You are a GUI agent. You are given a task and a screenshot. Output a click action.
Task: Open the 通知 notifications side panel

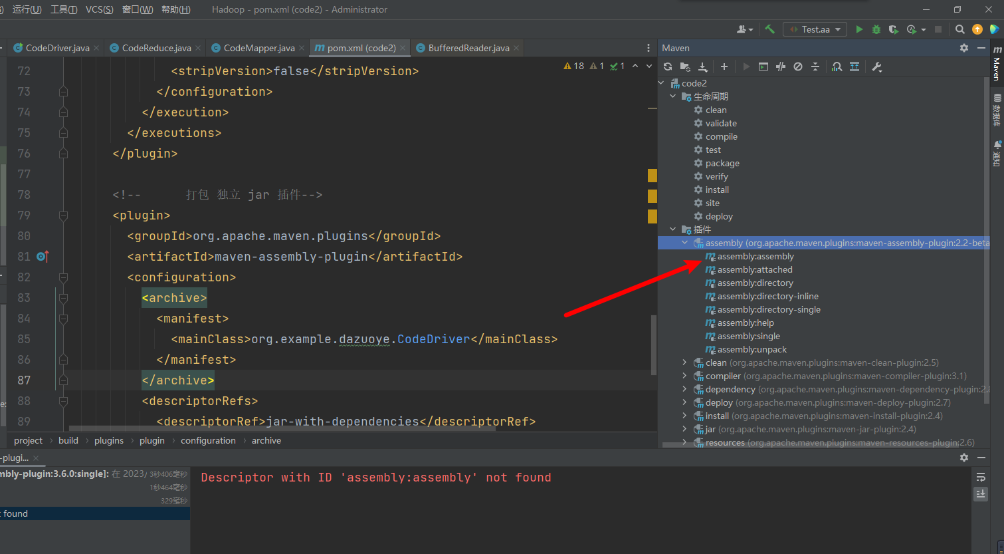[x=996, y=154]
